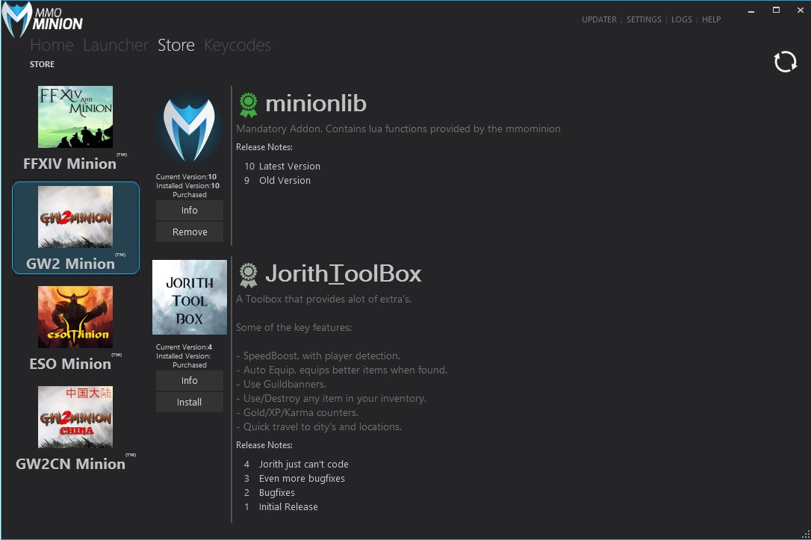Click the green ribbon badge beside minionlib
This screenshot has height=540, width=811.
pyautogui.click(x=248, y=105)
